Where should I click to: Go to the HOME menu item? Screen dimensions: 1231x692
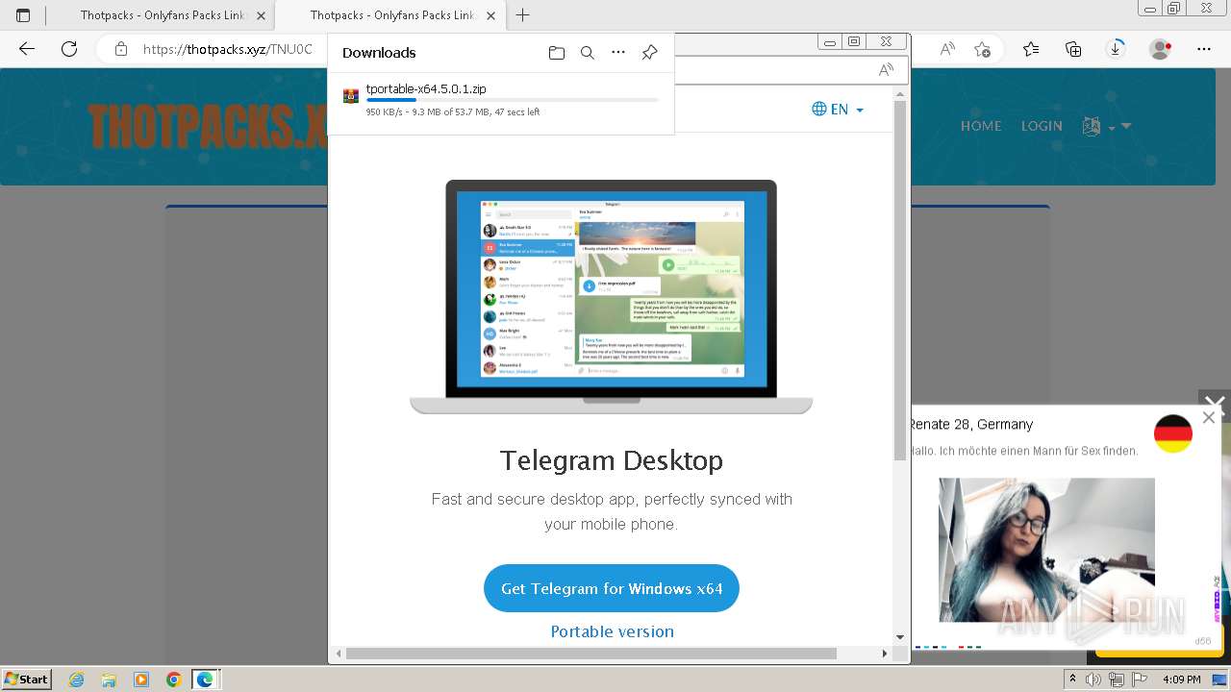tap(981, 126)
